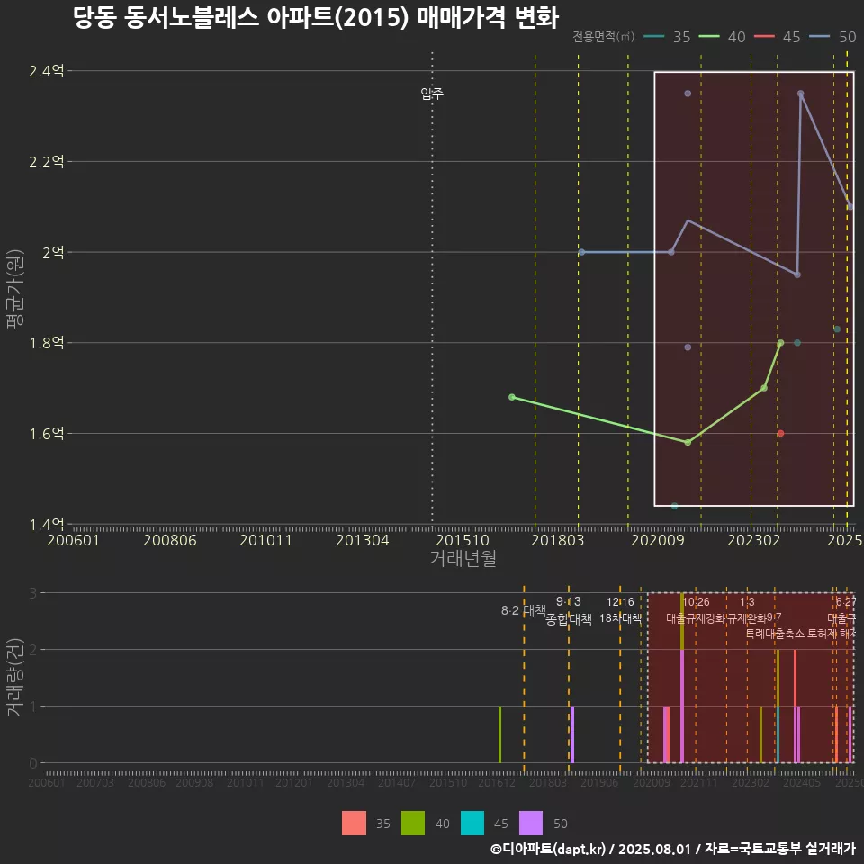Click the 전용면적(㎡) legend heading
This screenshot has width=864, height=864.
603,36
